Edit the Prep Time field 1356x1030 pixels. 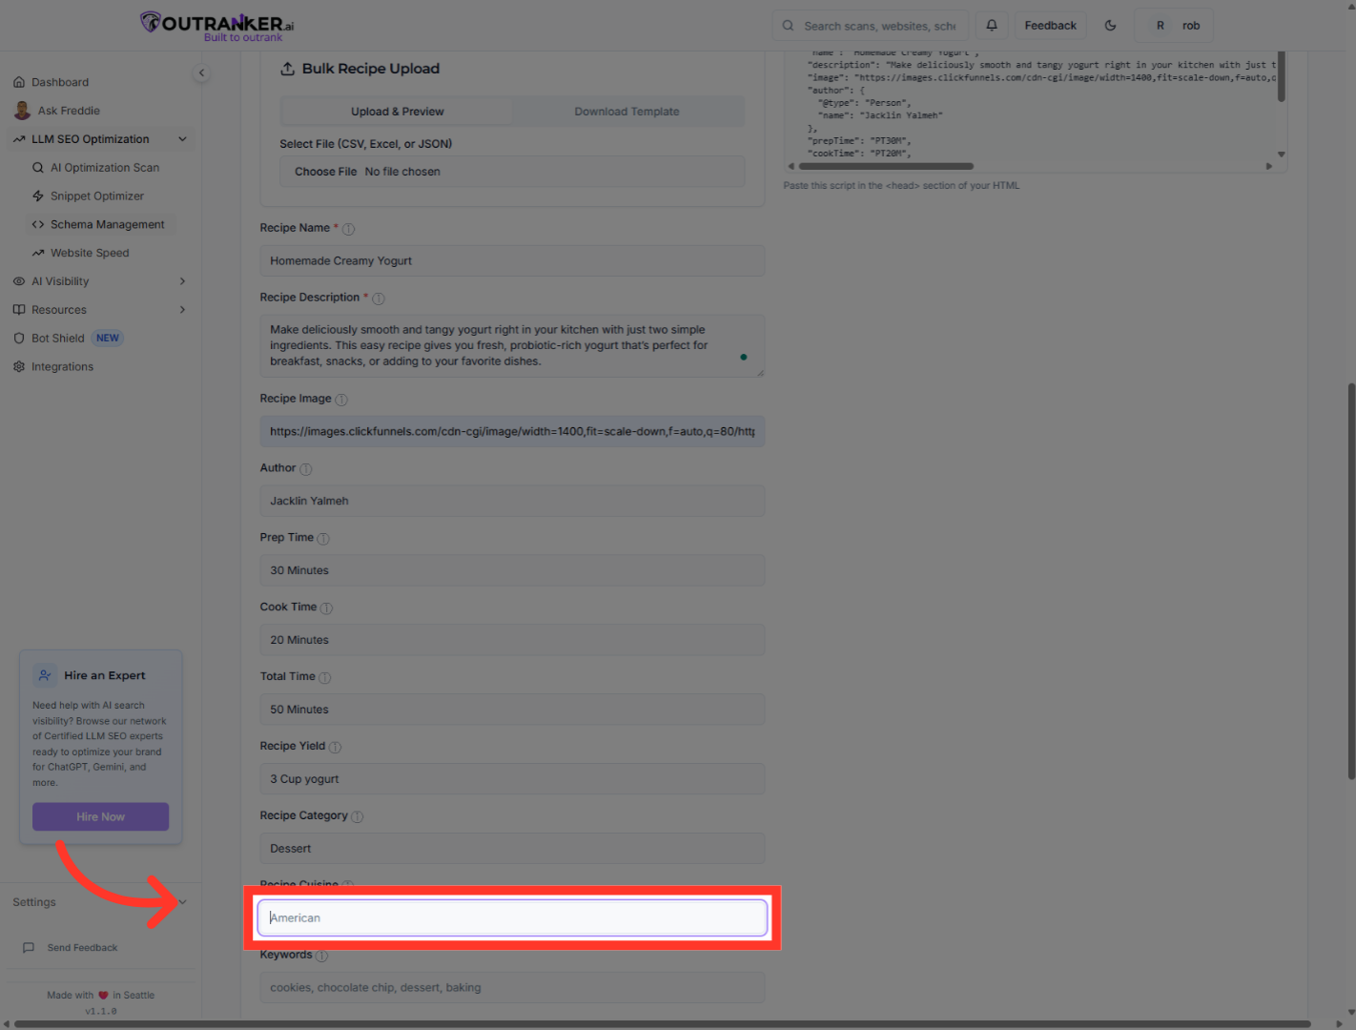(512, 571)
